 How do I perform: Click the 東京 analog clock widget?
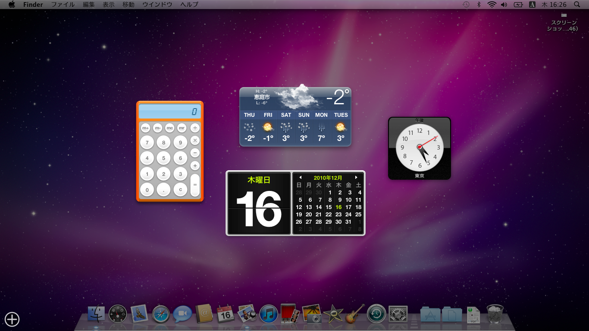pos(420,148)
